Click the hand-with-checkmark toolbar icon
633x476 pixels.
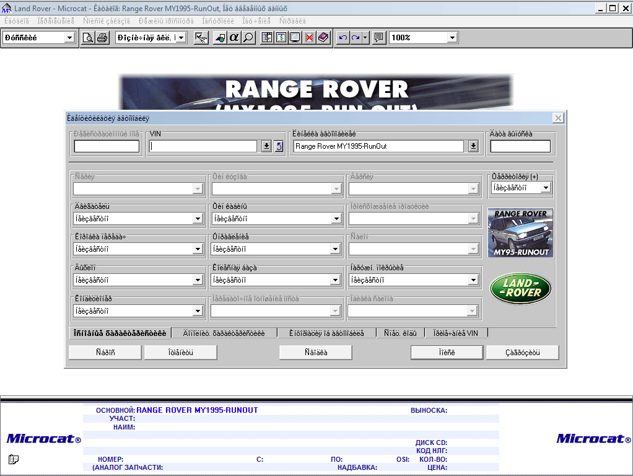(201, 38)
